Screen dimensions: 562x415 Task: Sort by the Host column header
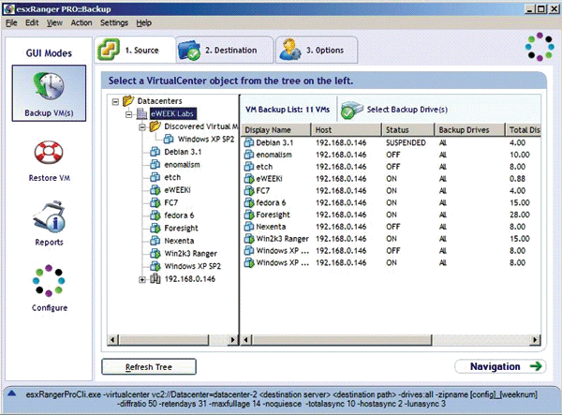[347, 129]
